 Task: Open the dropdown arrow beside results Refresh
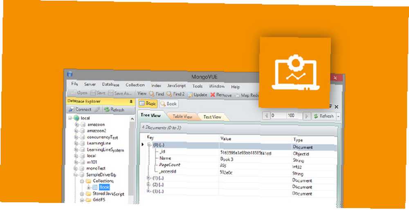point(339,117)
